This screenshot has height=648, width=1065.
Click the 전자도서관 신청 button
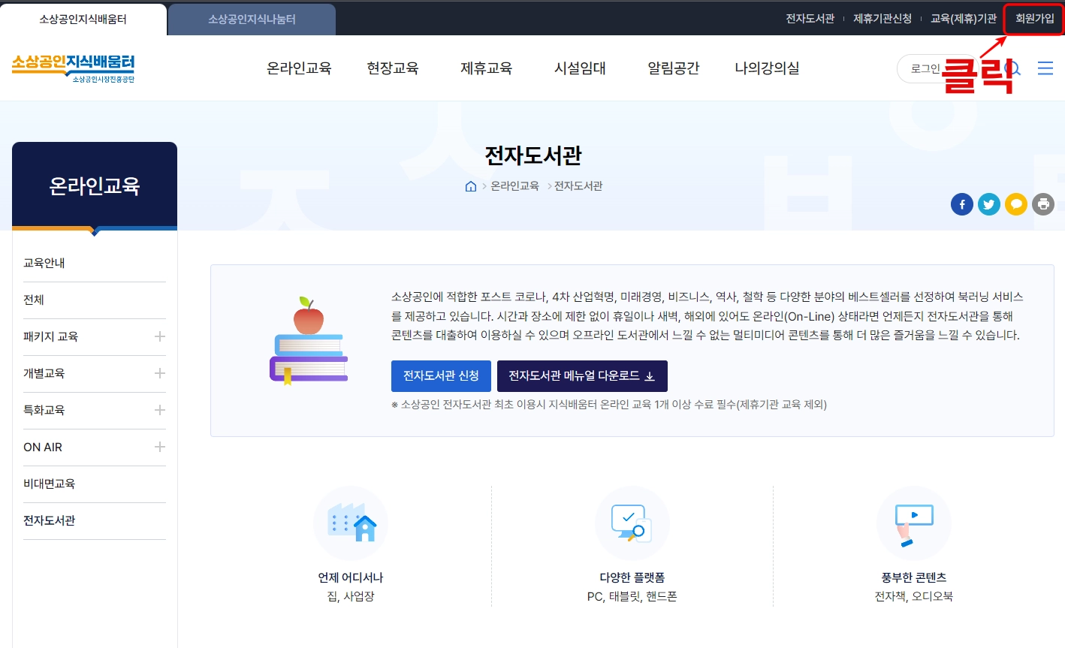[441, 376]
